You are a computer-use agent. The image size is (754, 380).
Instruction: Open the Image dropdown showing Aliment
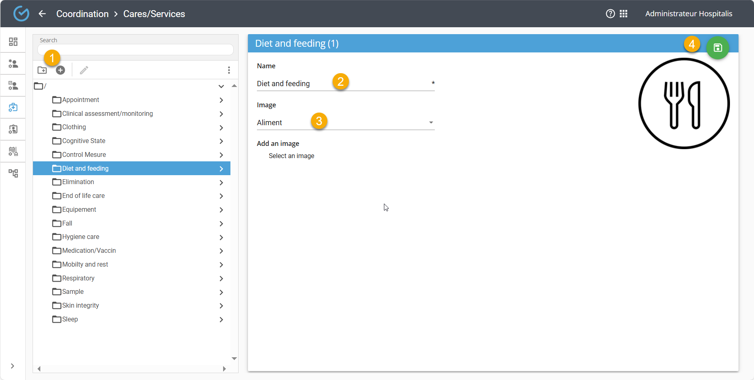tap(345, 123)
